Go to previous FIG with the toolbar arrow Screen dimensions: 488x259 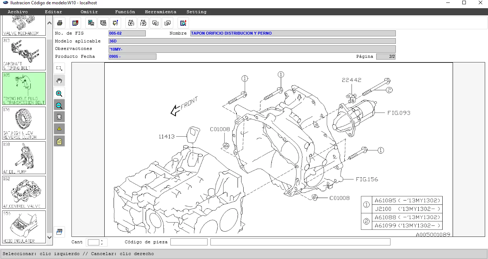[131, 23]
